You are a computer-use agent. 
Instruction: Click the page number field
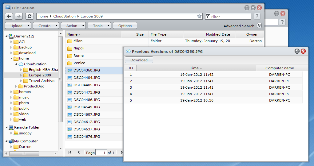click(101, 152)
